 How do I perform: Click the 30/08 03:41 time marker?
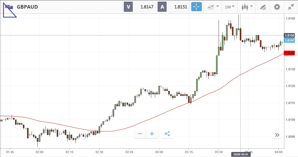coord(241,154)
